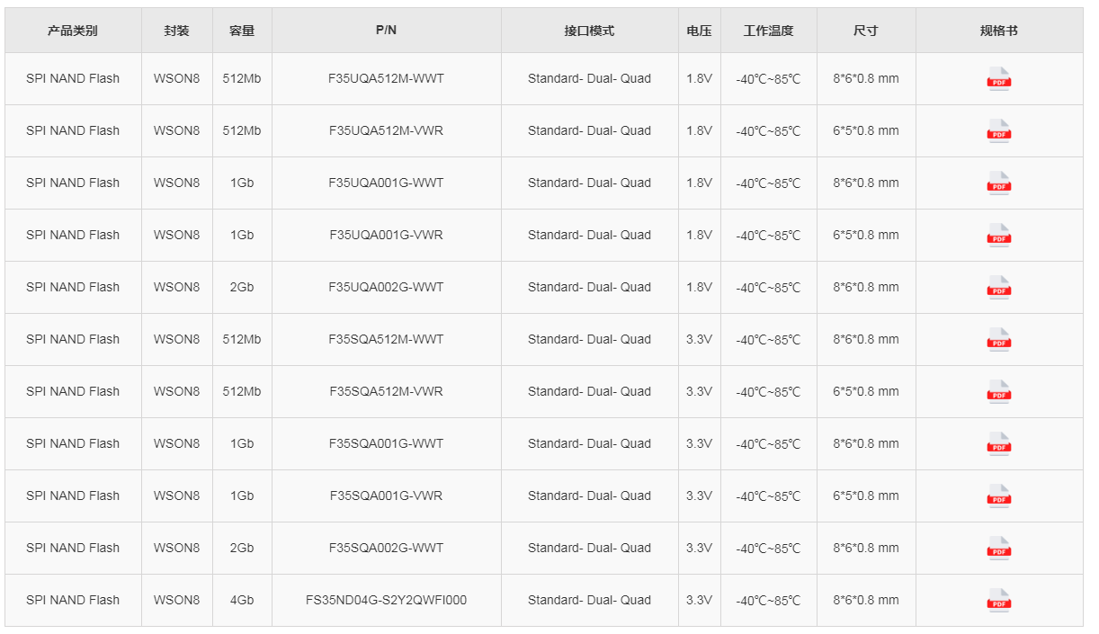Download the F35SQA002G-WWT datasheet PDF
The height and width of the screenshot is (634, 1099).
click(x=999, y=549)
